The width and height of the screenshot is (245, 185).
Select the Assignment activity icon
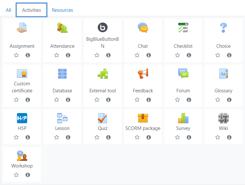click(22, 28)
